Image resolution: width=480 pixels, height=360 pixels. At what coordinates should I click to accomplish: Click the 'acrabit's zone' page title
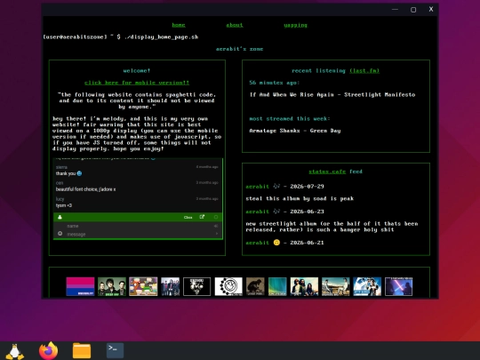point(239,49)
